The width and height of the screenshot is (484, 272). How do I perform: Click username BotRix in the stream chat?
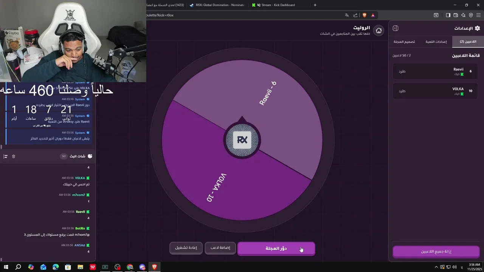80,229
